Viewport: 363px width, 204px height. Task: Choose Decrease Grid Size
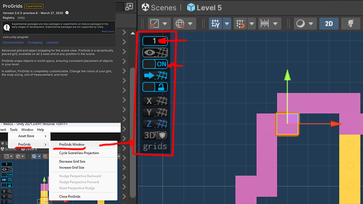[x=83, y=161]
